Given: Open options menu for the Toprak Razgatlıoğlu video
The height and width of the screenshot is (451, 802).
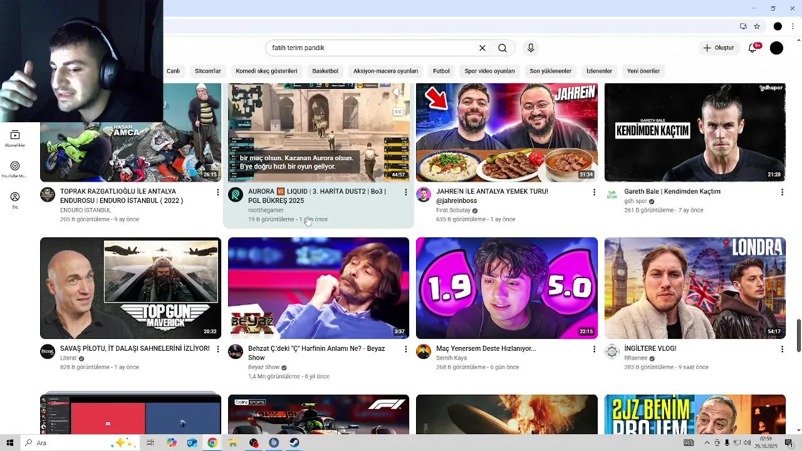Looking at the screenshot, I should coord(217,192).
